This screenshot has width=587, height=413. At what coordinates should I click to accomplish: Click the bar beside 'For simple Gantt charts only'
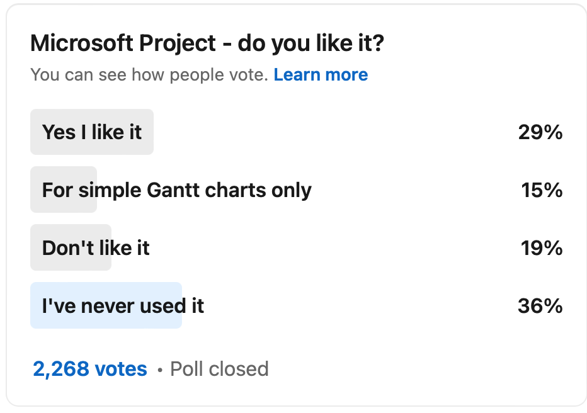click(63, 190)
